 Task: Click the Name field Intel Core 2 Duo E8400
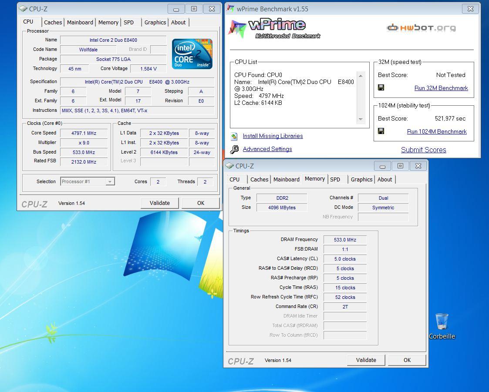click(x=113, y=40)
